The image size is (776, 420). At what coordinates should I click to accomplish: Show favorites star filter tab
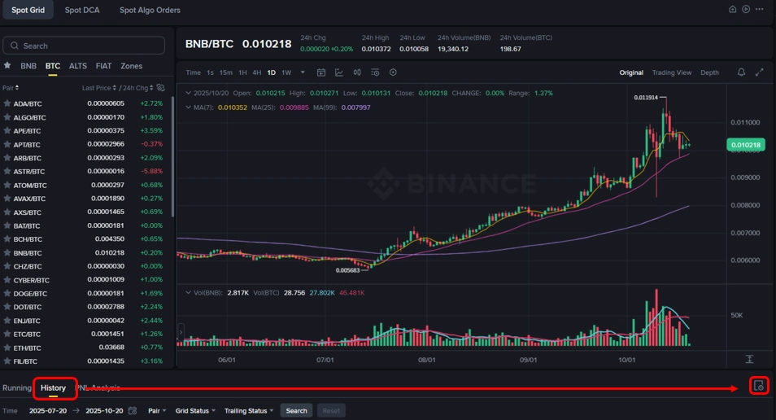point(7,65)
